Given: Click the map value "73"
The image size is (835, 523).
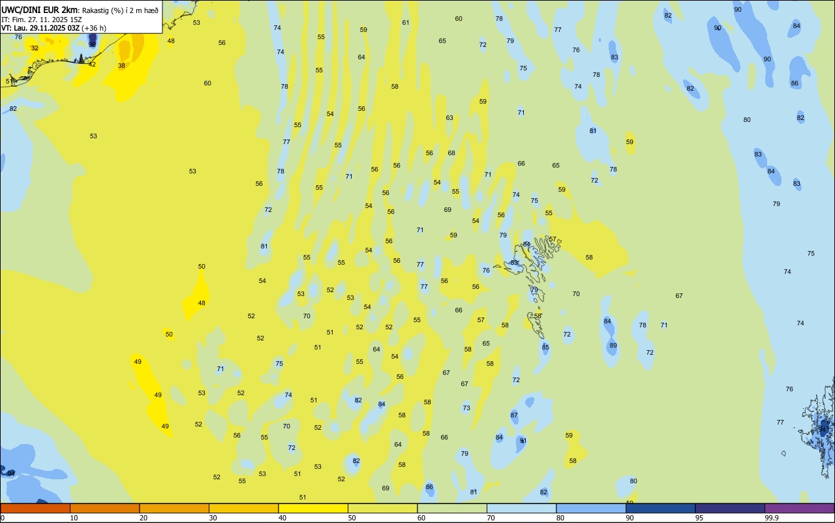Looking at the screenshot, I should (x=466, y=408).
